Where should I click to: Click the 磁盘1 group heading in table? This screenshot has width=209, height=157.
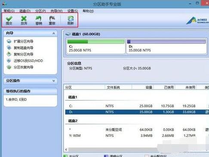click(73, 97)
